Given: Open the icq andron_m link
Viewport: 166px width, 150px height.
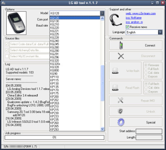Looking at the screenshot, I should (134, 22).
